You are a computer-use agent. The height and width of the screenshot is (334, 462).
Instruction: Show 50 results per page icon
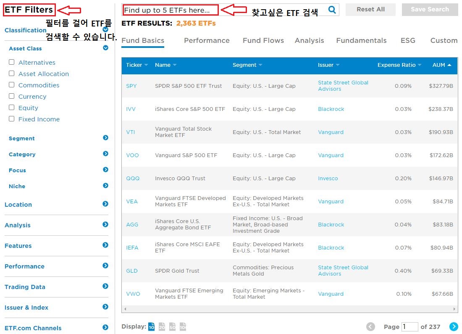tap(172, 326)
